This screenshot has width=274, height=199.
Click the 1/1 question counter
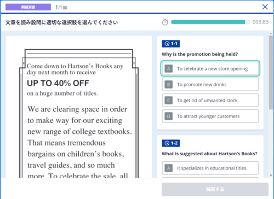(x=61, y=7)
